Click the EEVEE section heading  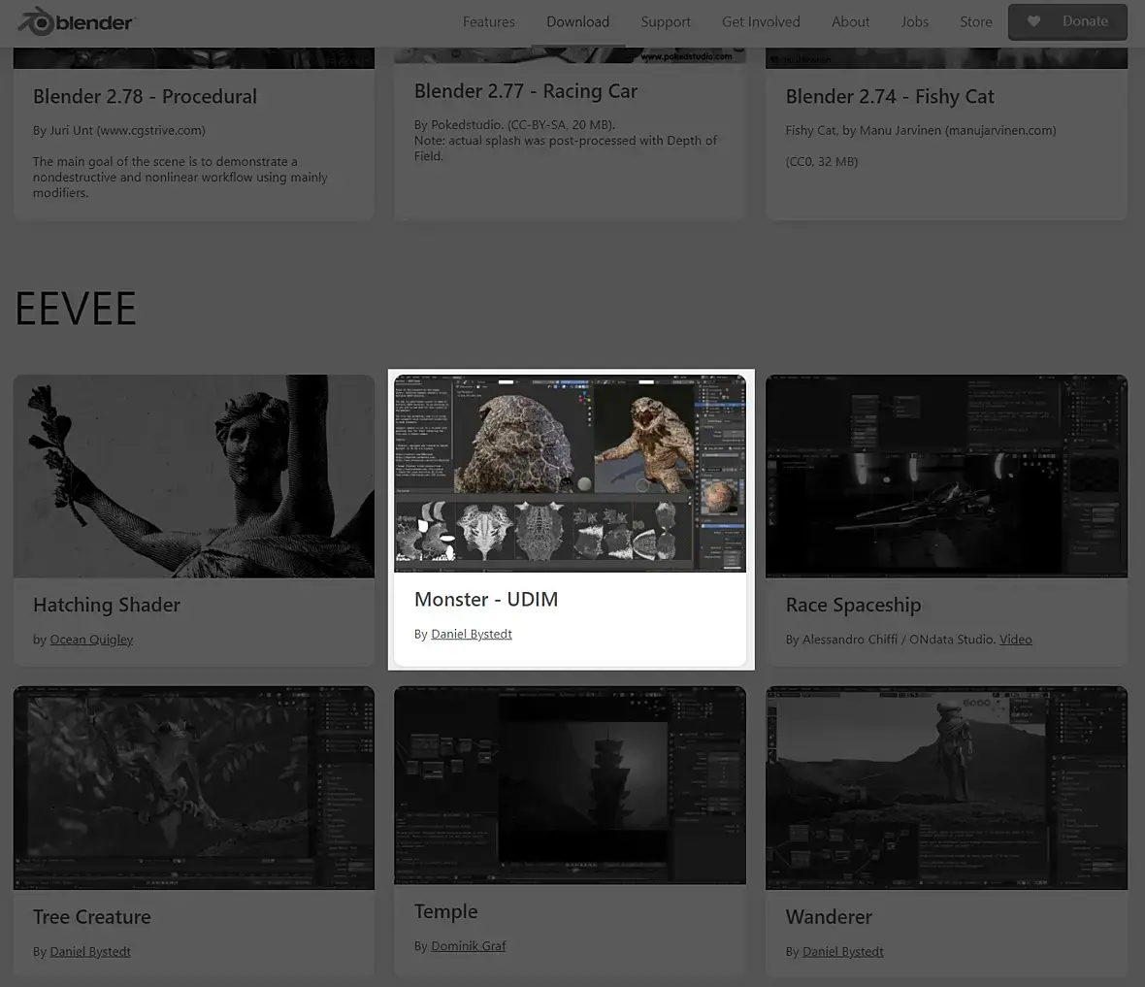76,309
